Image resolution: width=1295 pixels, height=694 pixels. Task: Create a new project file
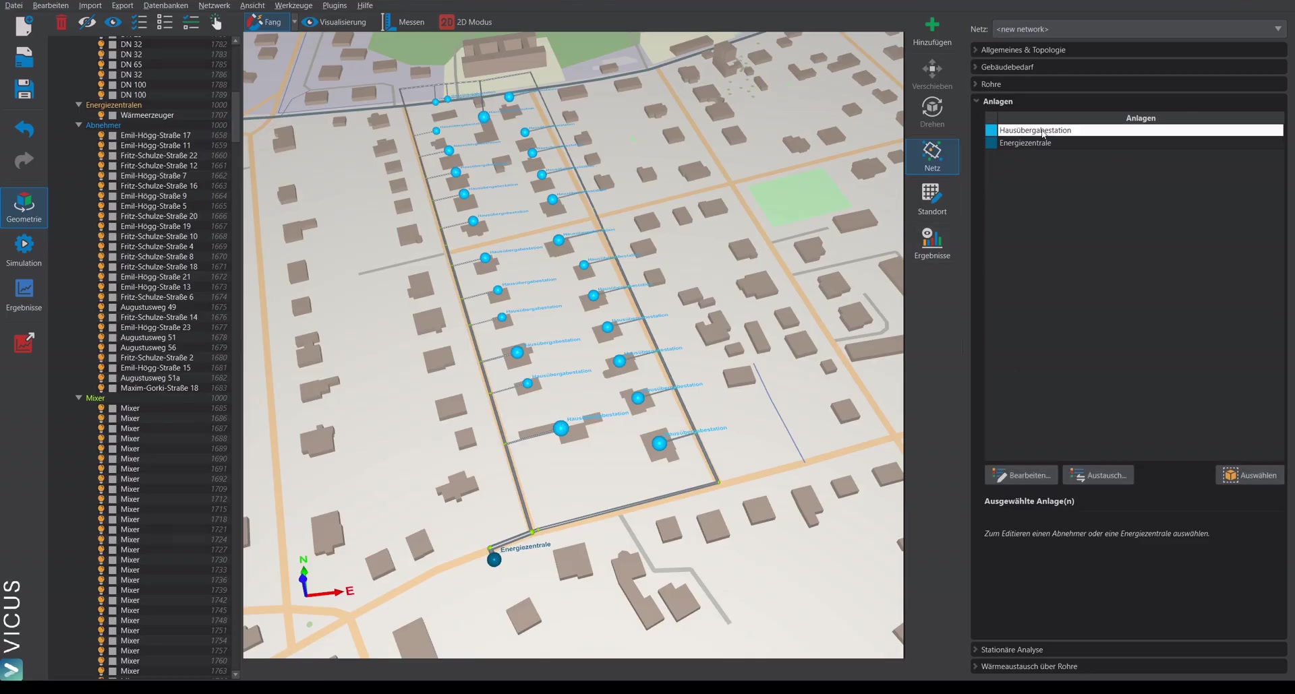point(24,26)
